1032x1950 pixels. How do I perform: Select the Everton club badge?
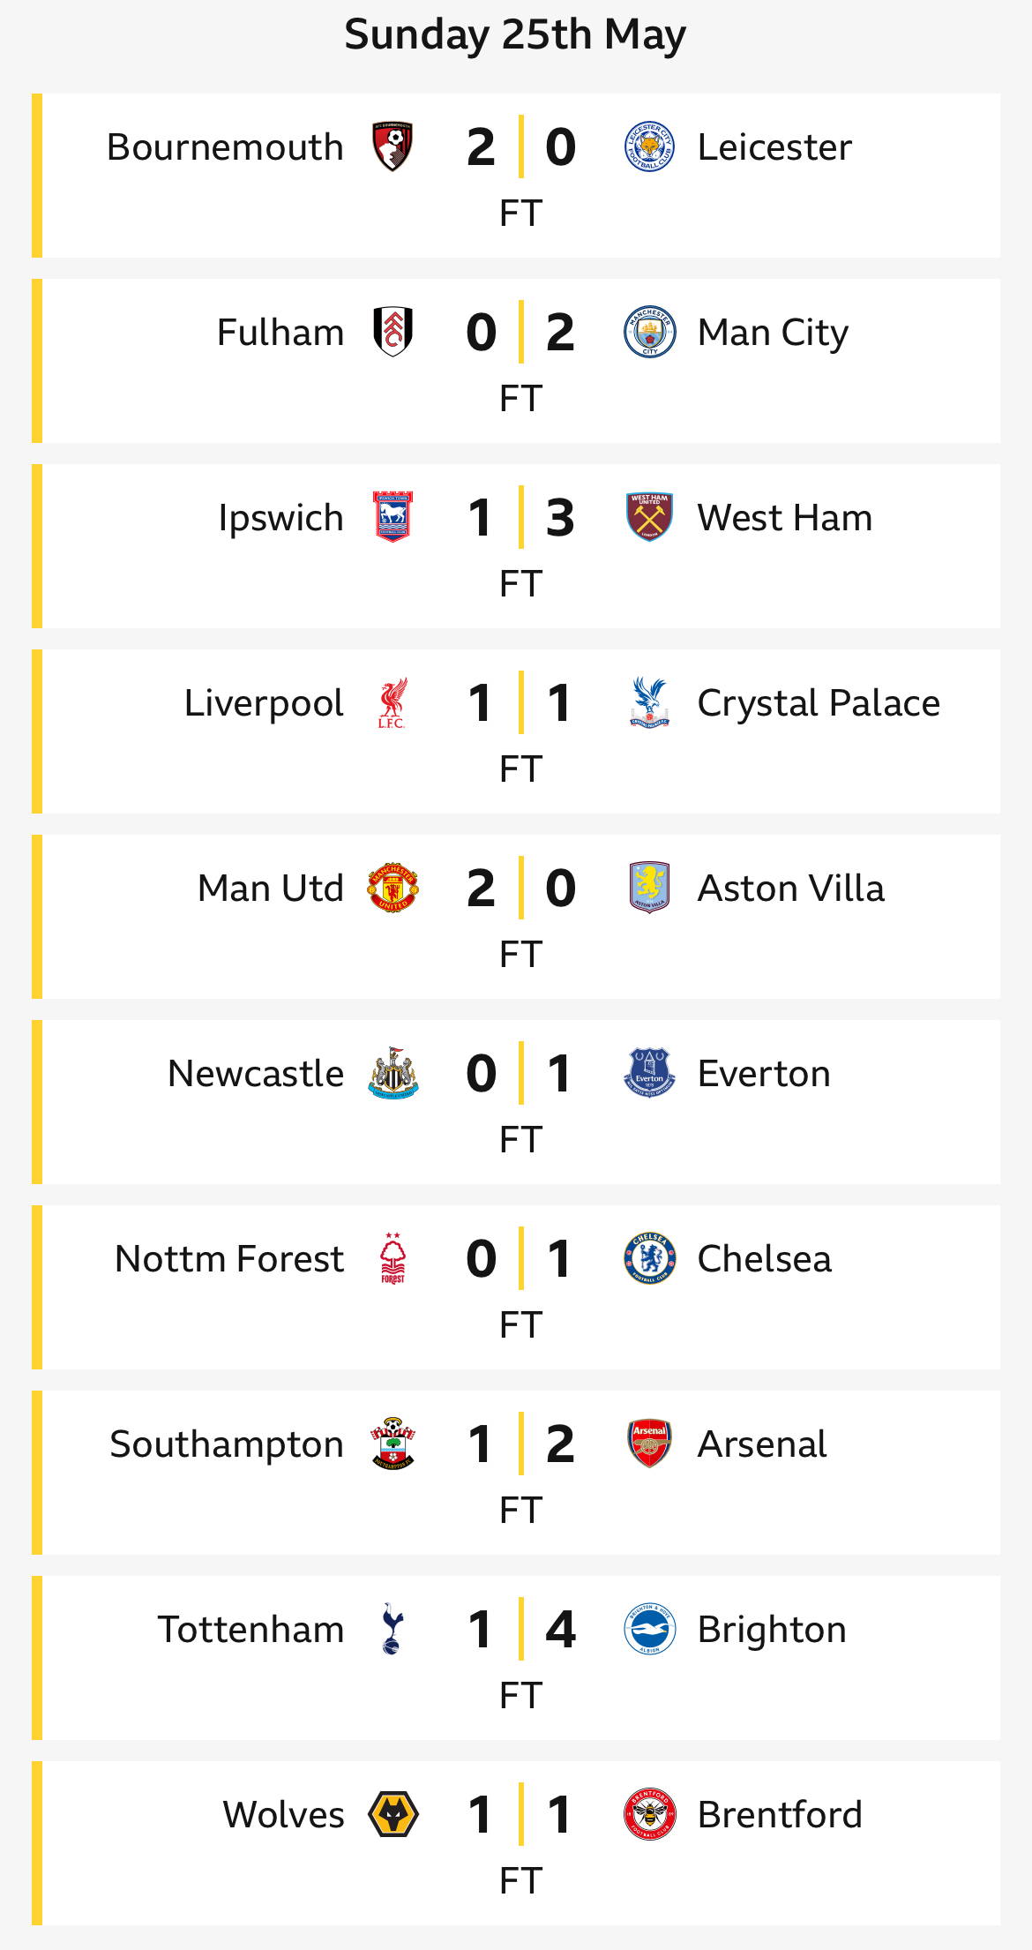[x=649, y=1073]
